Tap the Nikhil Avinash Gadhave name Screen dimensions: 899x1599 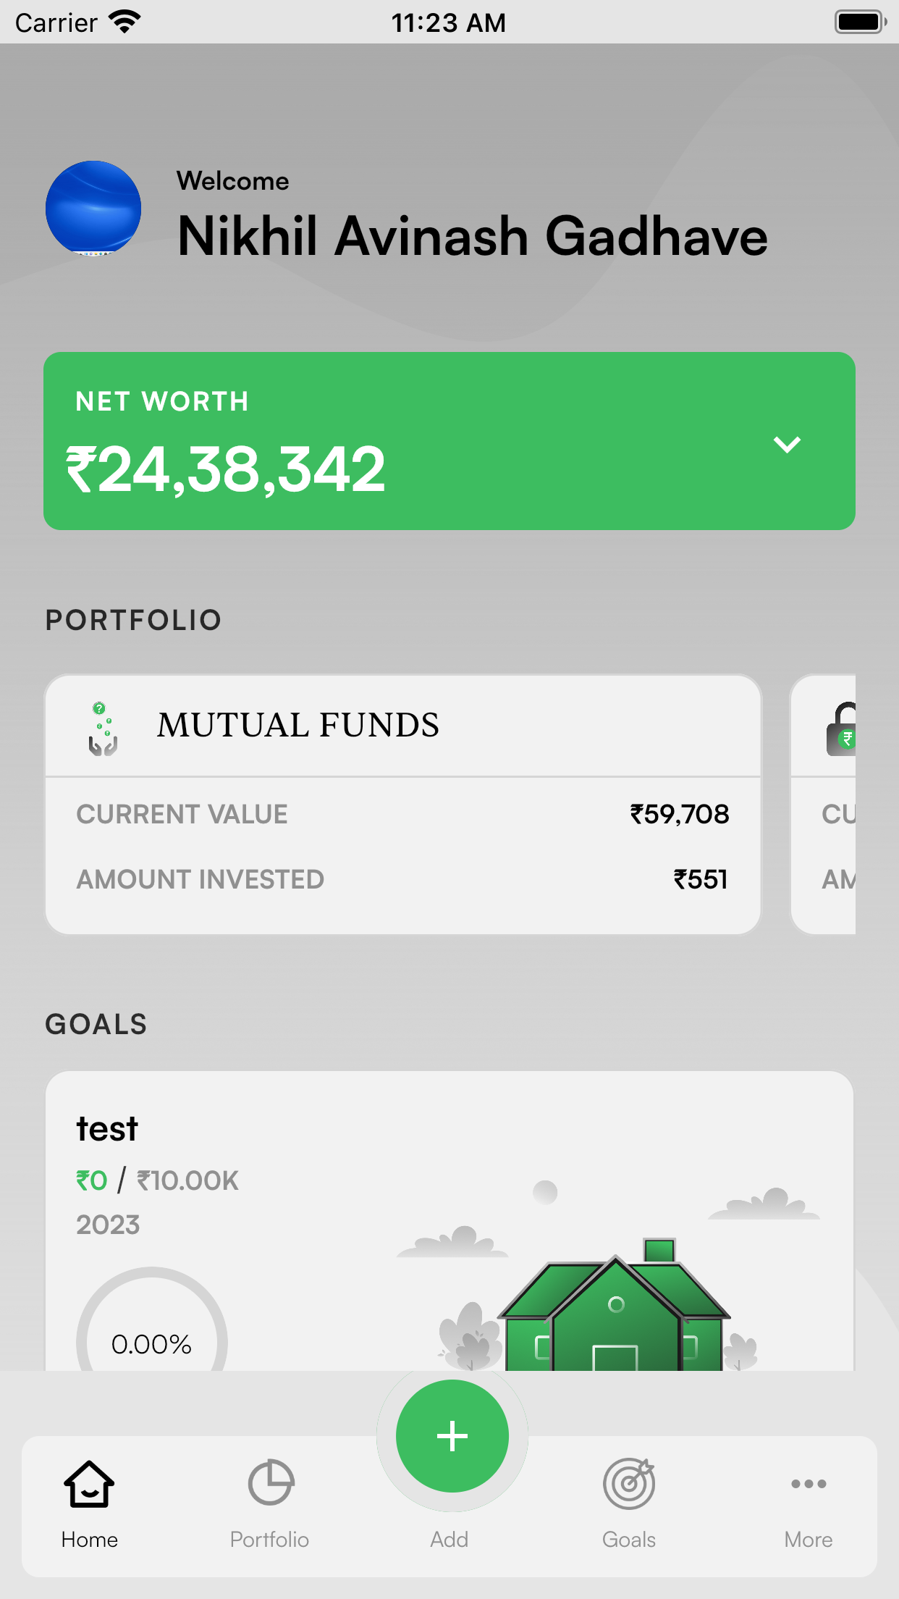point(473,236)
